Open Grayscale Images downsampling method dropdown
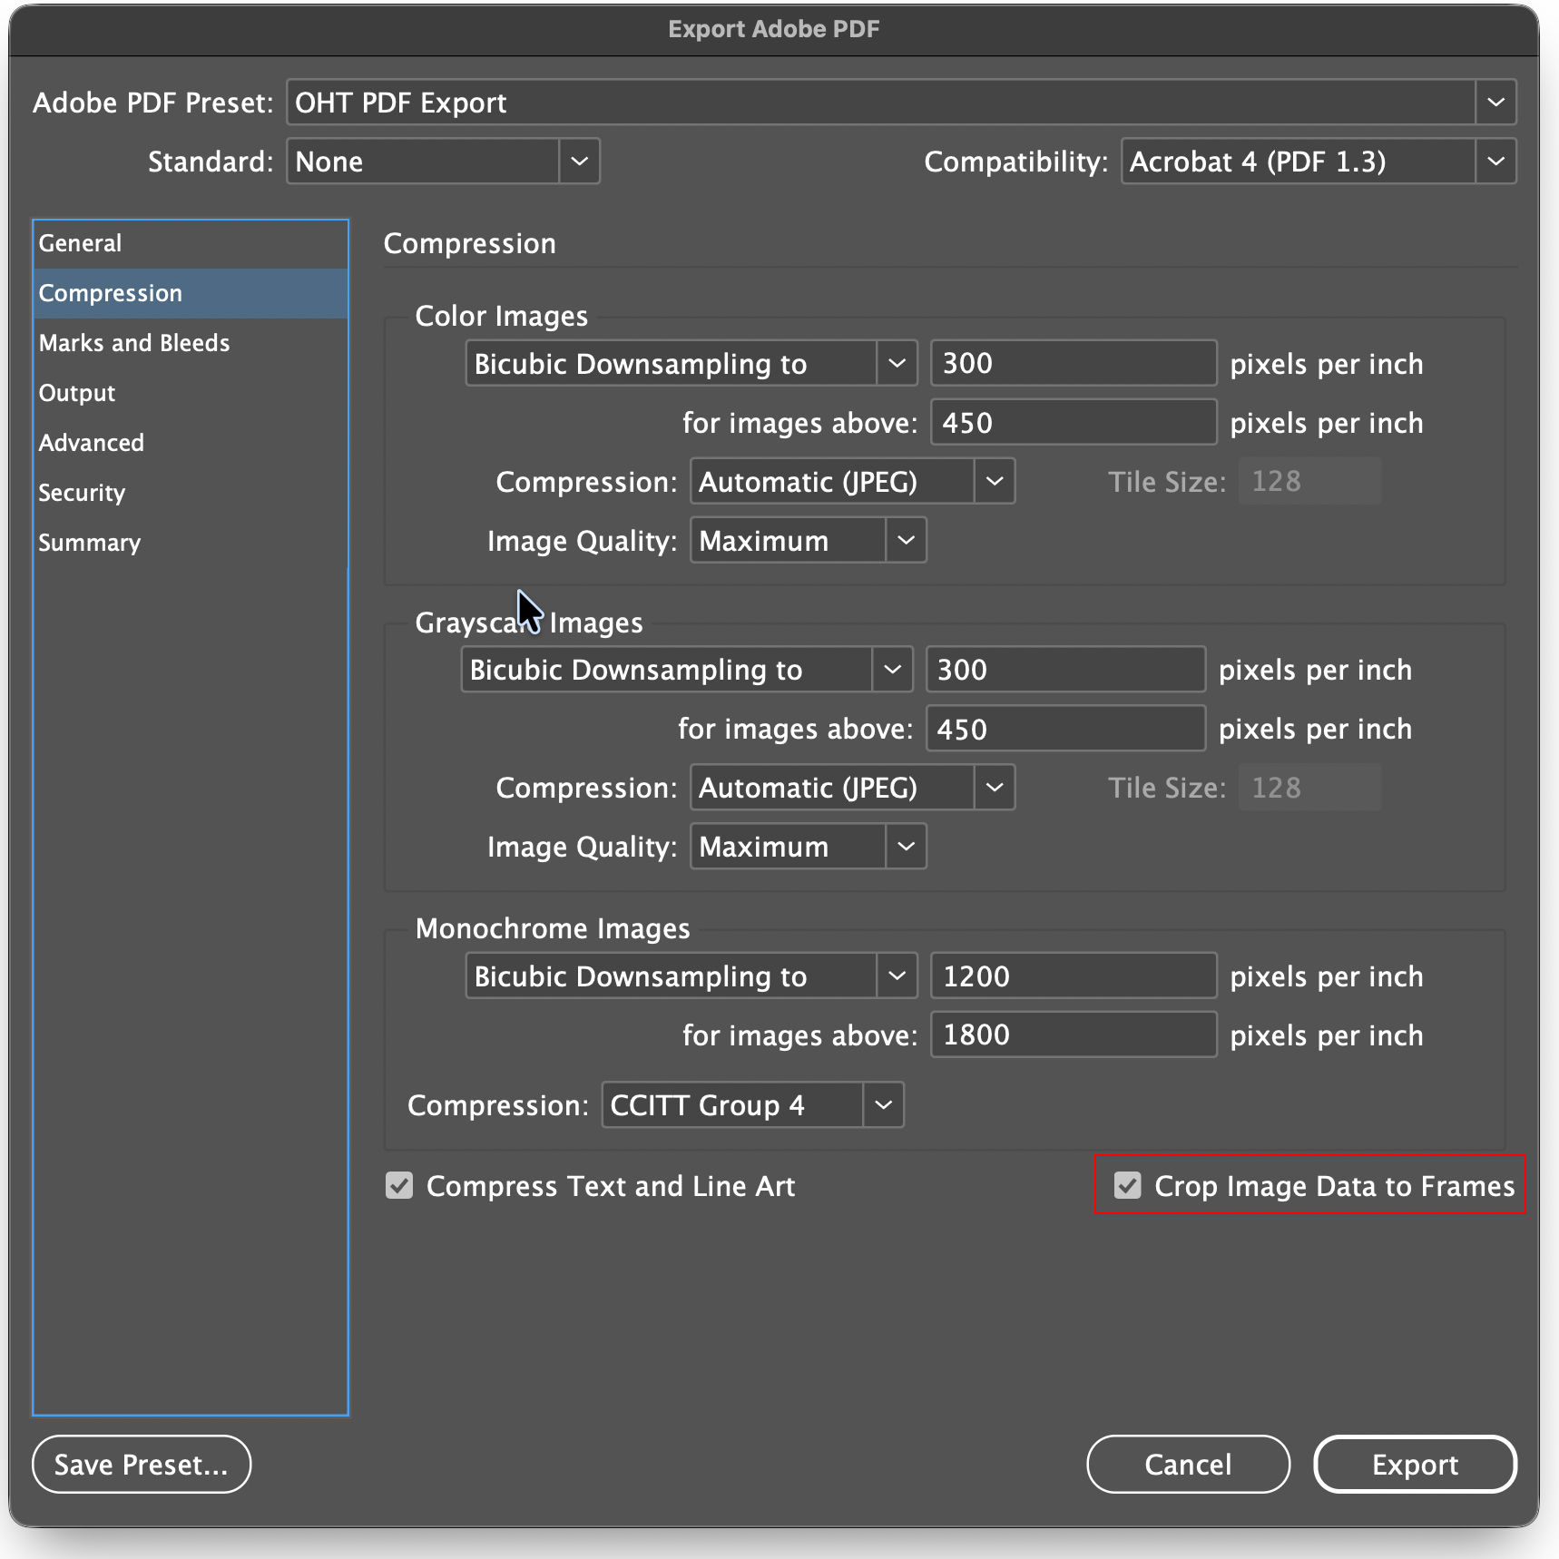 [891, 670]
